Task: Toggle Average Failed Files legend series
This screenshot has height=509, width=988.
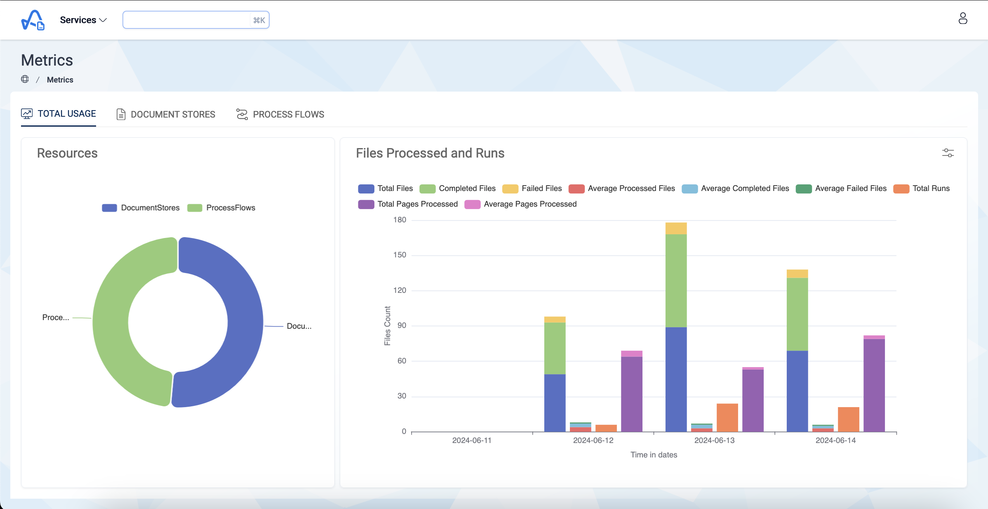Action: (x=841, y=189)
